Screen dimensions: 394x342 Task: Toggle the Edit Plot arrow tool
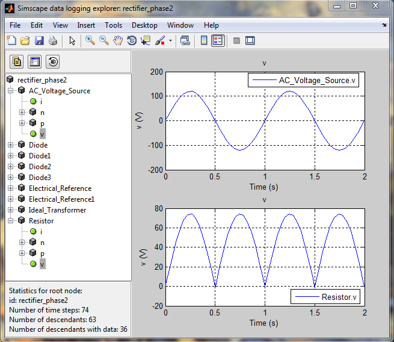click(x=72, y=40)
